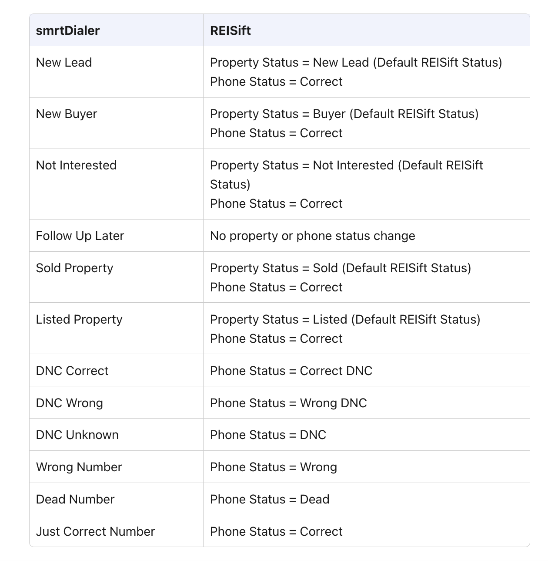Select the New Buyer cell

point(67,114)
